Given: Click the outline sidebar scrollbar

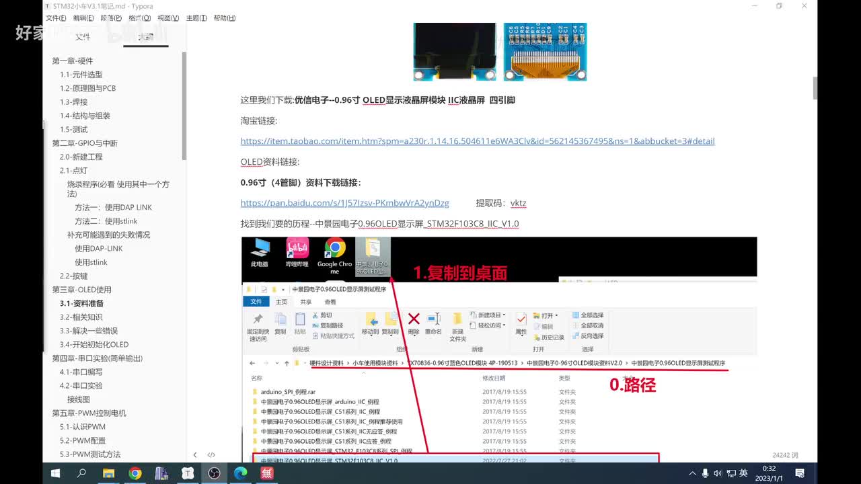Looking at the screenshot, I should pos(184,106).
